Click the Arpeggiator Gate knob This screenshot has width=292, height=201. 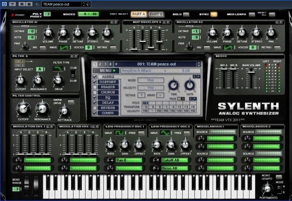[190, 85]
